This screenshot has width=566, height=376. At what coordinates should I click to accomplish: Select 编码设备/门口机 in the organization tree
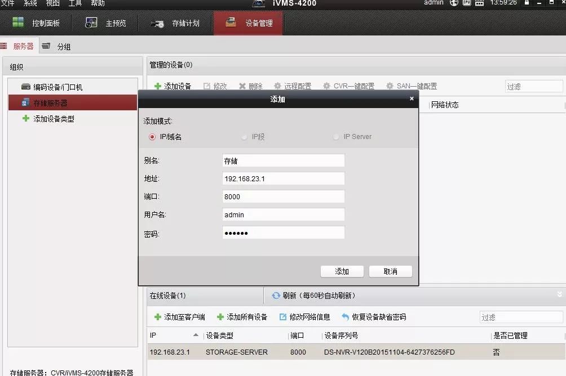[73, 87]
